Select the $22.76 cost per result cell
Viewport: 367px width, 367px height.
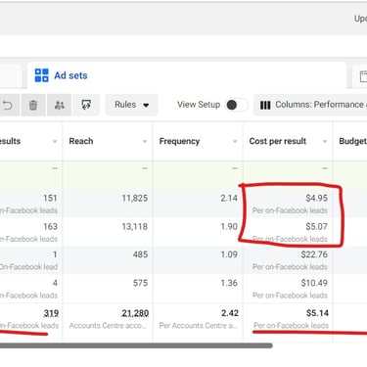(x=288, y=260)
